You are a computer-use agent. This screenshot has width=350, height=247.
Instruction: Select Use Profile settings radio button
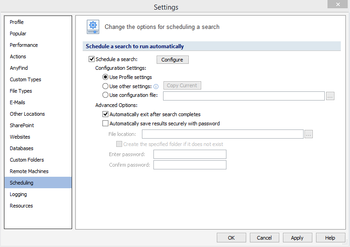[x=105, y=77]
